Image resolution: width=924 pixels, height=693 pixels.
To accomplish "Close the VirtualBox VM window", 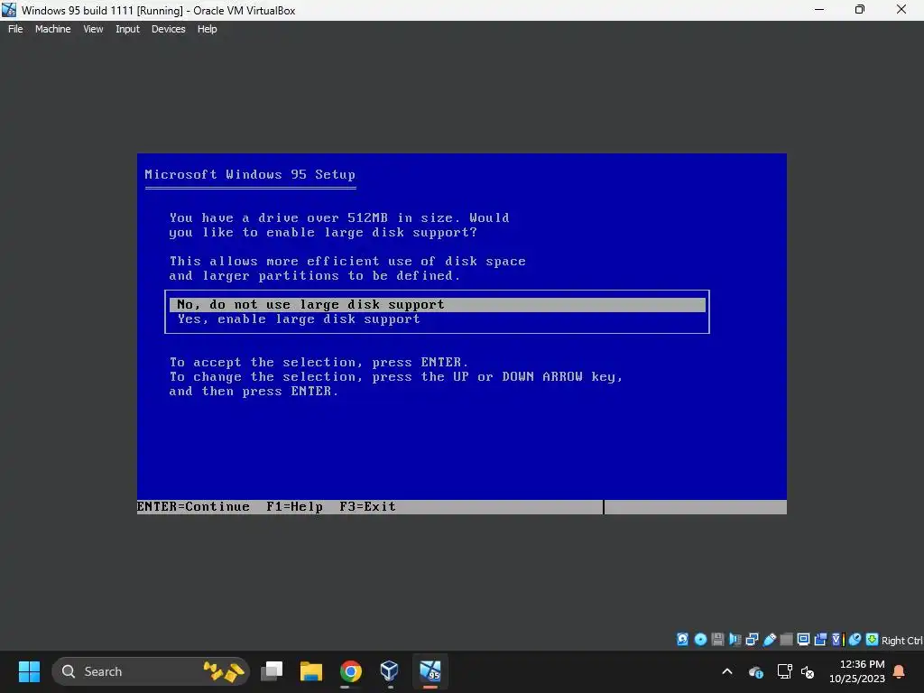I will click(901, 10).
